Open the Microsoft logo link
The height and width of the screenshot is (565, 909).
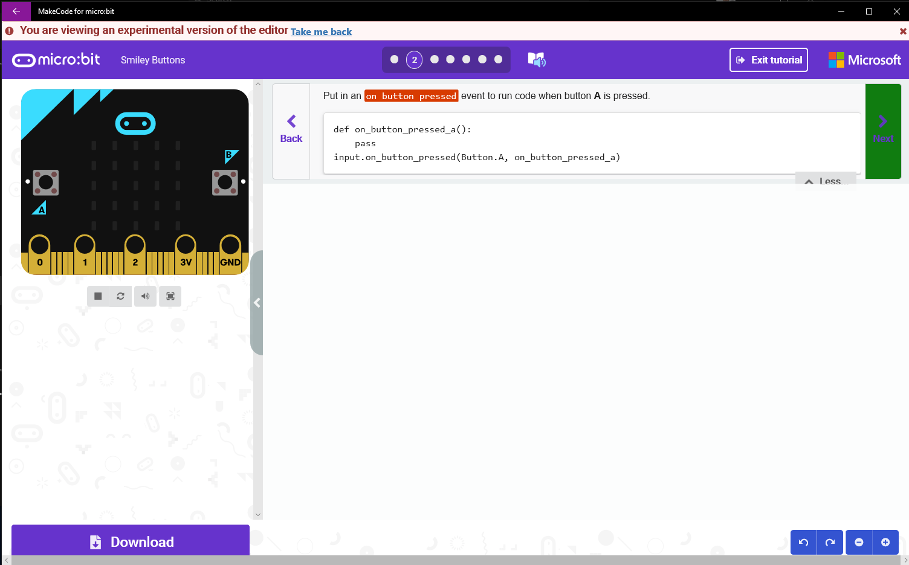(864, 60)
